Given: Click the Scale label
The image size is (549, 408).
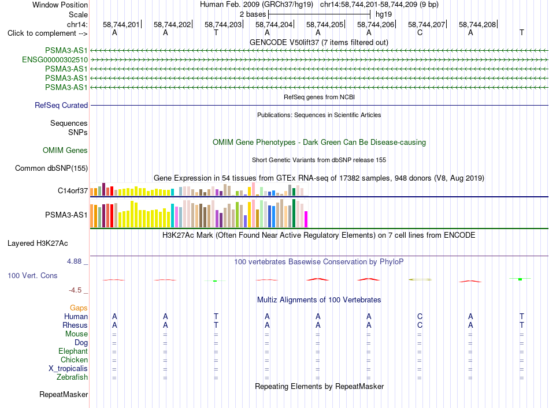Looking at the screenshot, I should (x=78, y=14).
